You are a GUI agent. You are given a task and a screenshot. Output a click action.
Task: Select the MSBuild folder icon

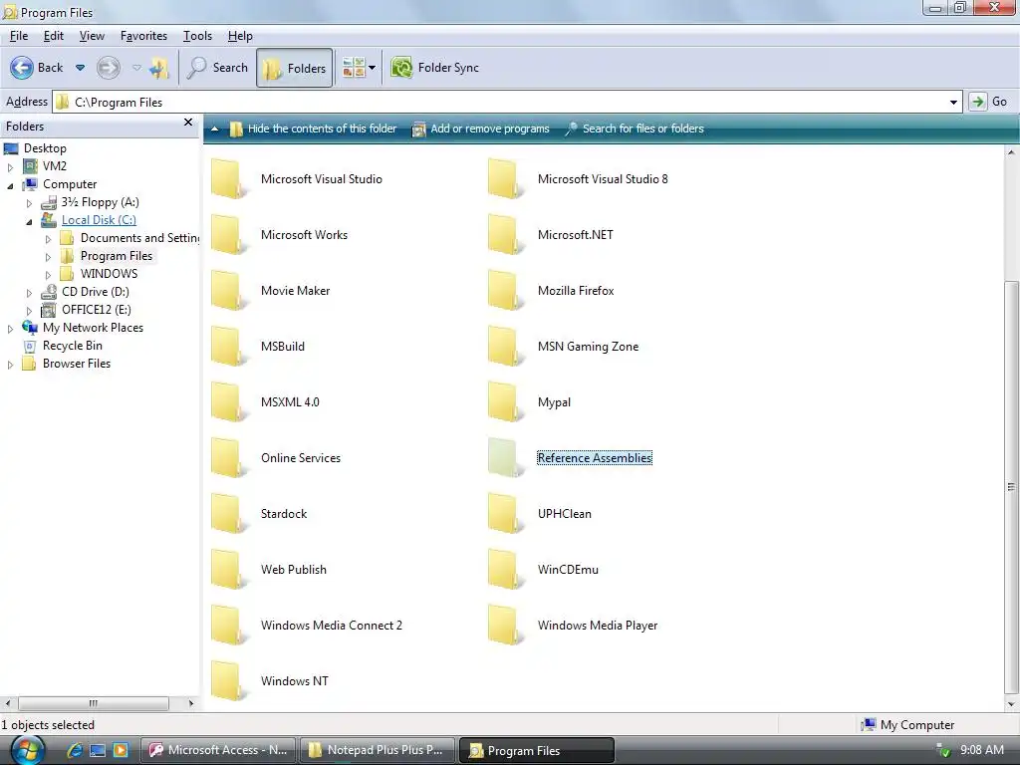coord(228,346)
